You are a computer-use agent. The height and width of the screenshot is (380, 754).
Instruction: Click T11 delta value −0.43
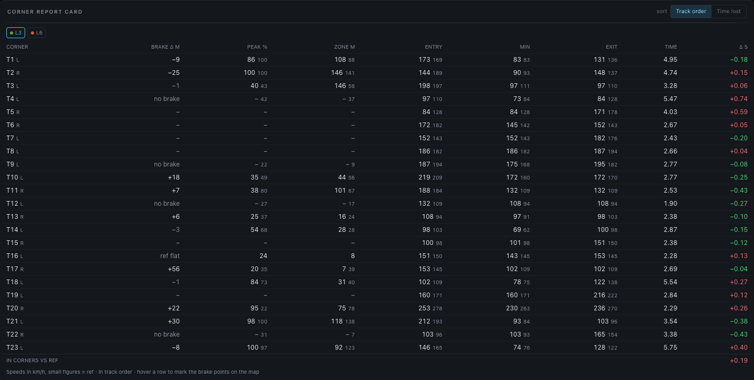coord(739,191)
